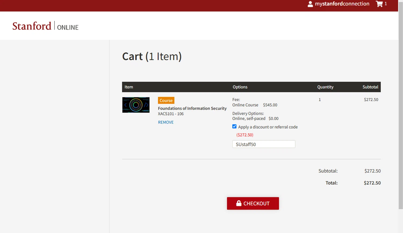The image size is (403, 233).
Task: Click the Quantity column header
Action: tap(325, 87)
